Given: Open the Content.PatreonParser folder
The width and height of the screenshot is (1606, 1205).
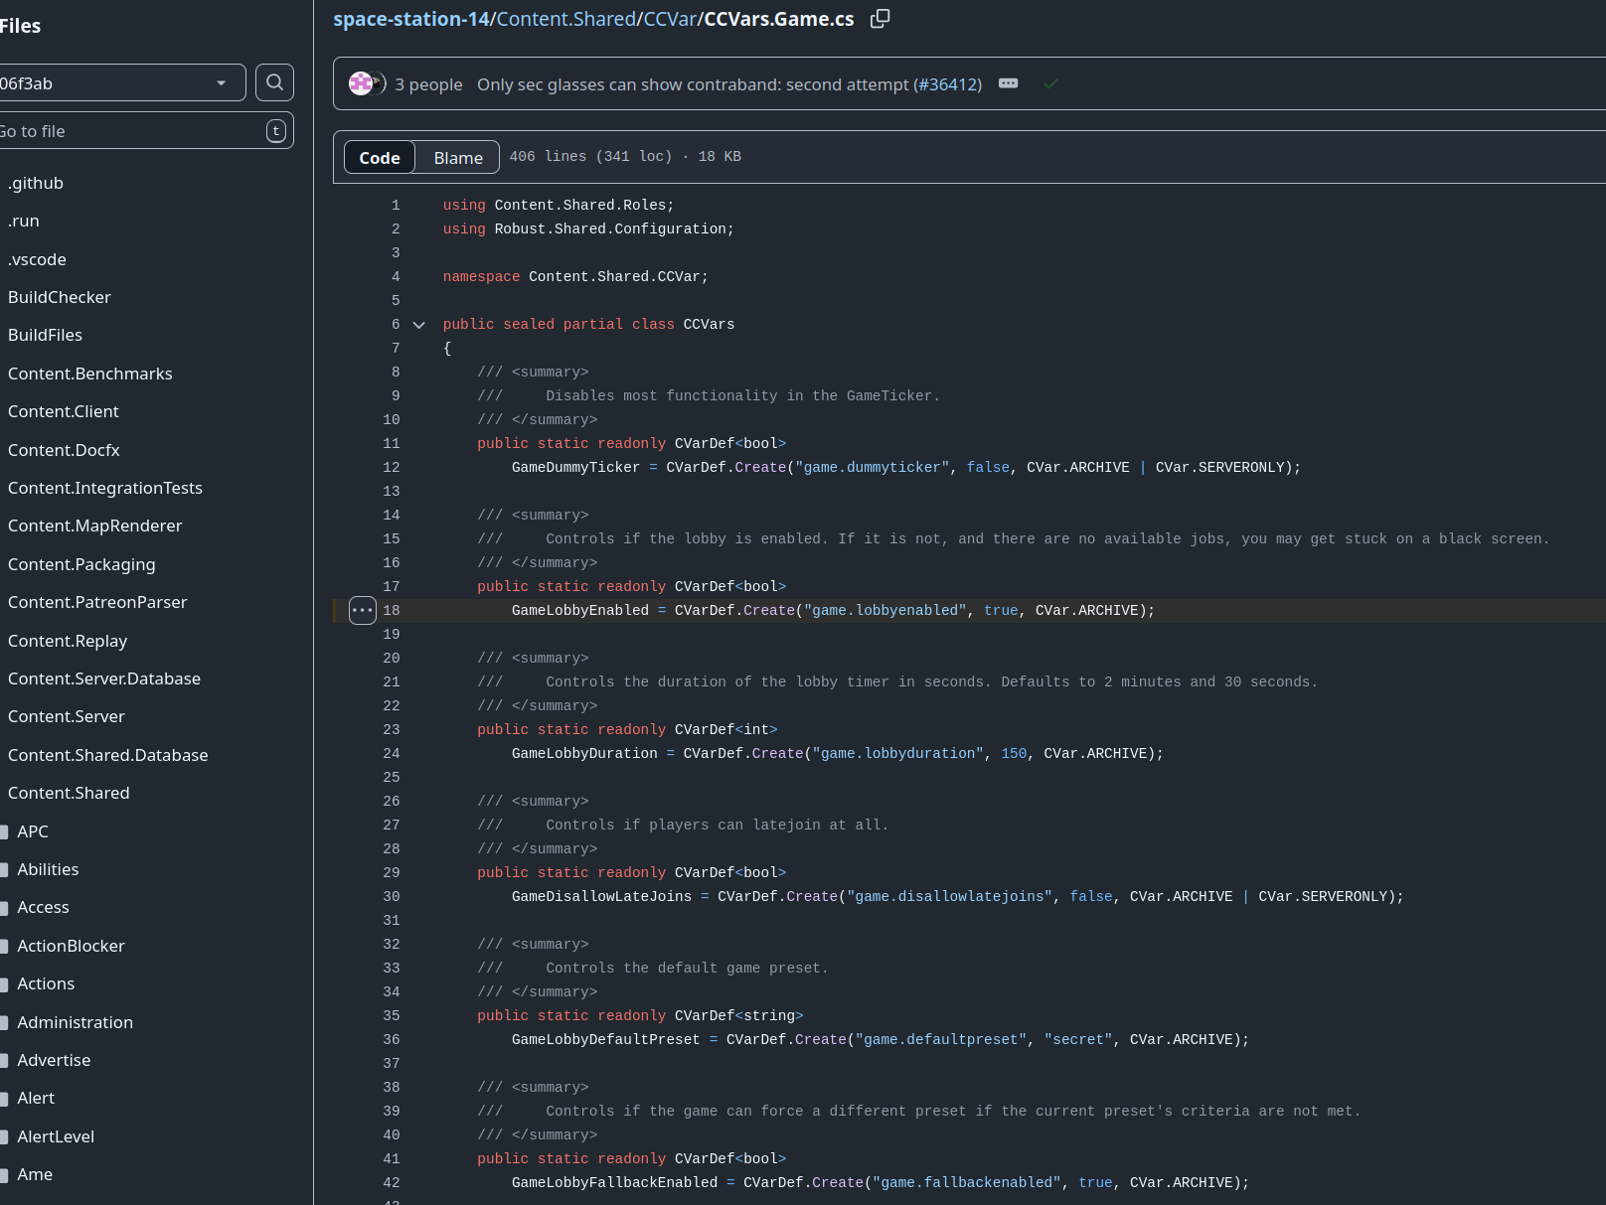Looking at the screenshot, I should 97,602.
